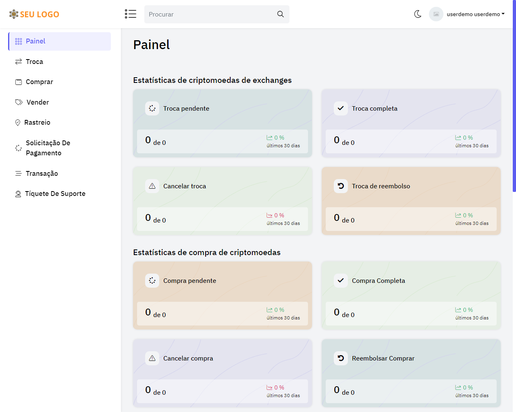
Task: Click the Troca de reembolso undo icon
Action: point(341,186)
